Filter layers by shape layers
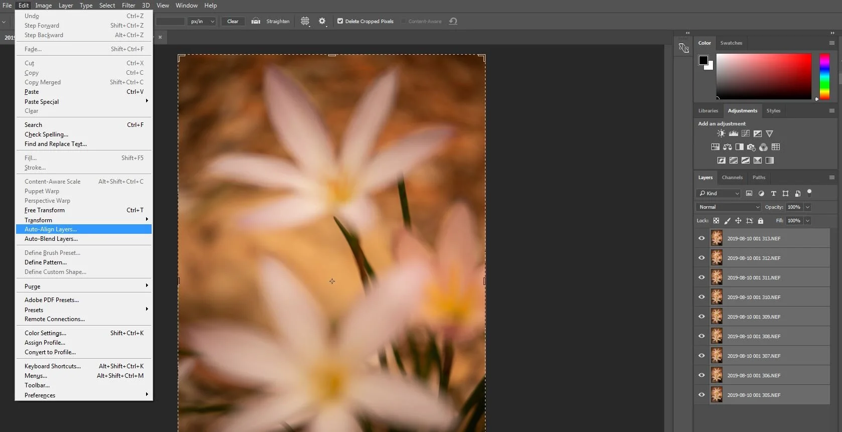Screen dimensions: 842x432 (x=785, y=193)
